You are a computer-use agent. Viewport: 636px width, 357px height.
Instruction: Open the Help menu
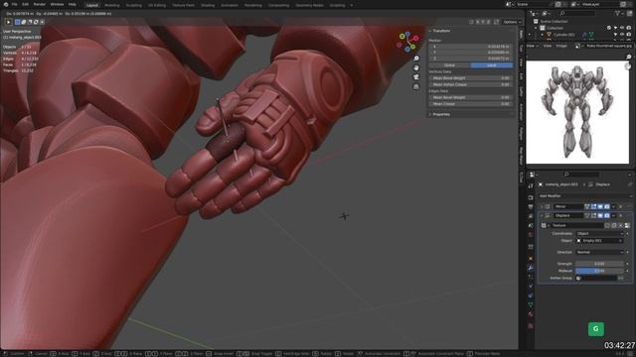[x=73, y=4]
